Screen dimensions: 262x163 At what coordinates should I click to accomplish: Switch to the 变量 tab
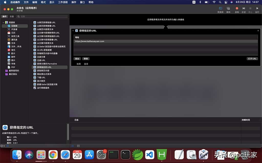tap(12, 16)
